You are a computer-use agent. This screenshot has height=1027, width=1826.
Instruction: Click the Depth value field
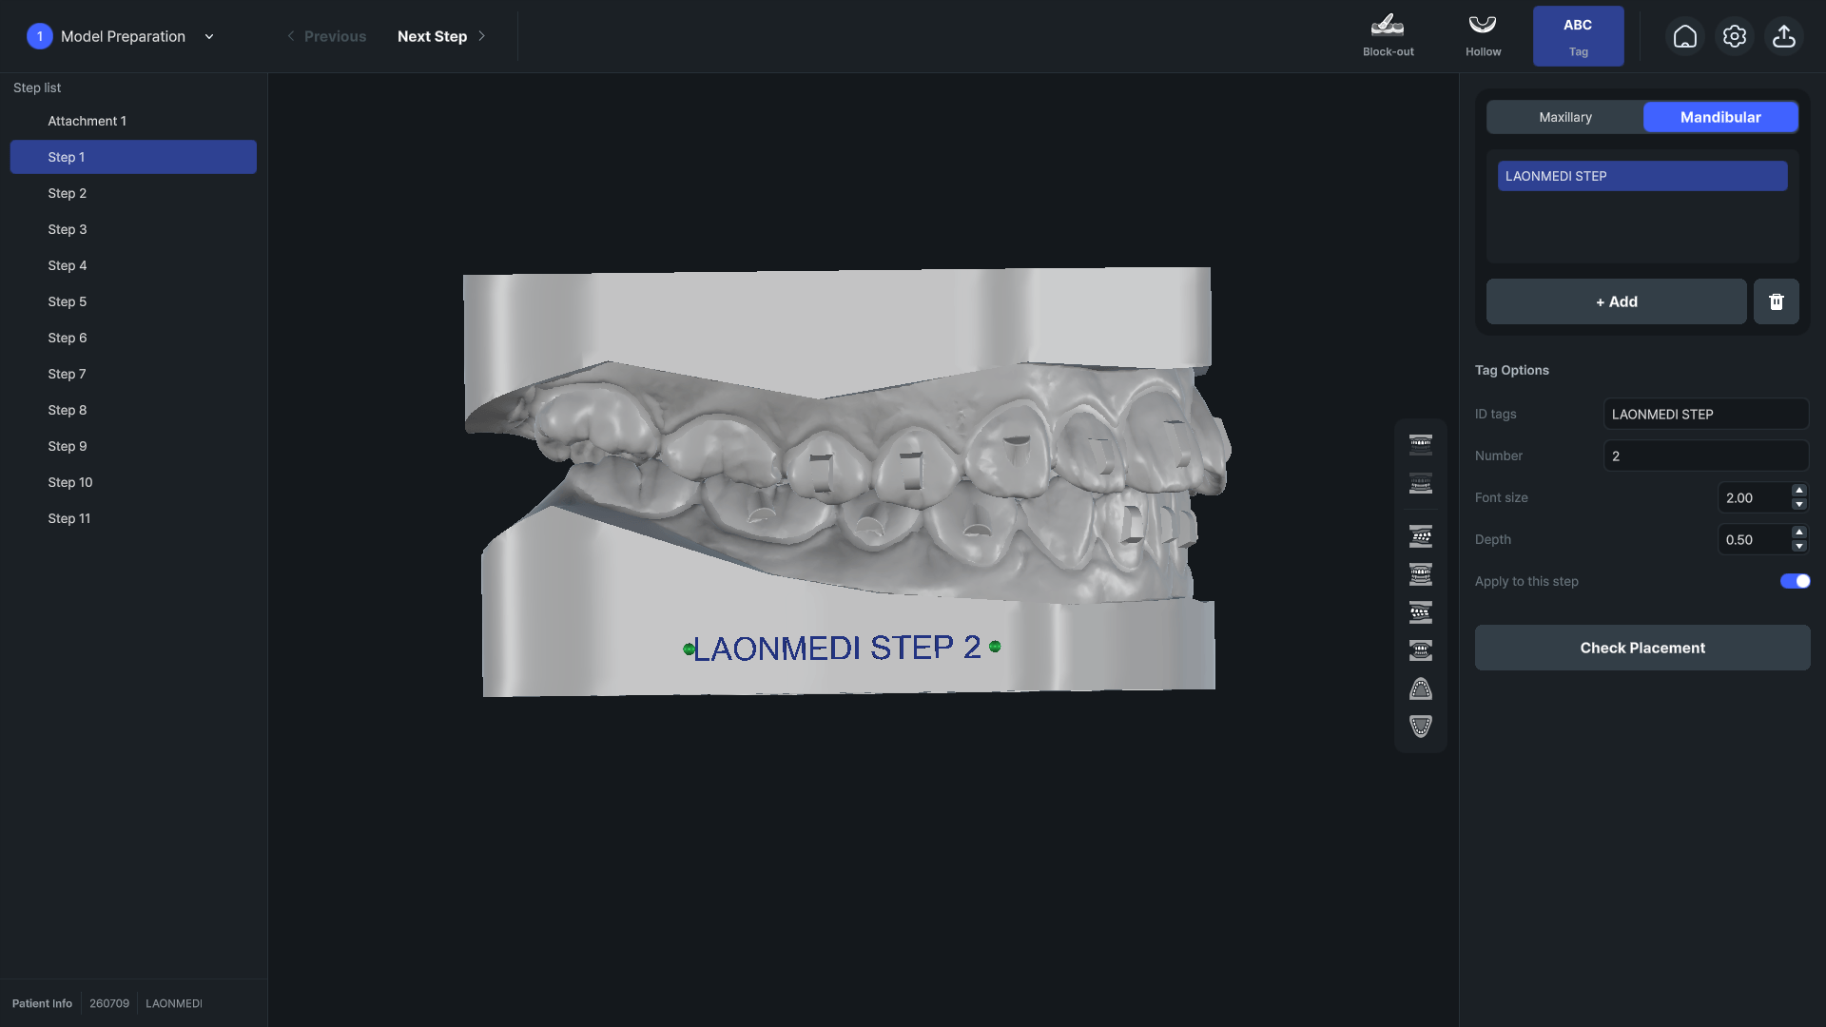click(x=1753, y=539)
